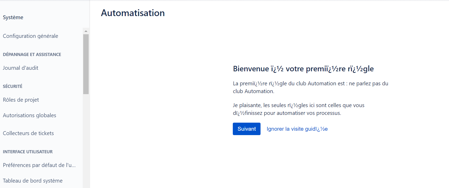The width and height of the screenshot is (449, 188).
Task: Click the scrollbar track below the thumb
Action: tap(86, 141)
